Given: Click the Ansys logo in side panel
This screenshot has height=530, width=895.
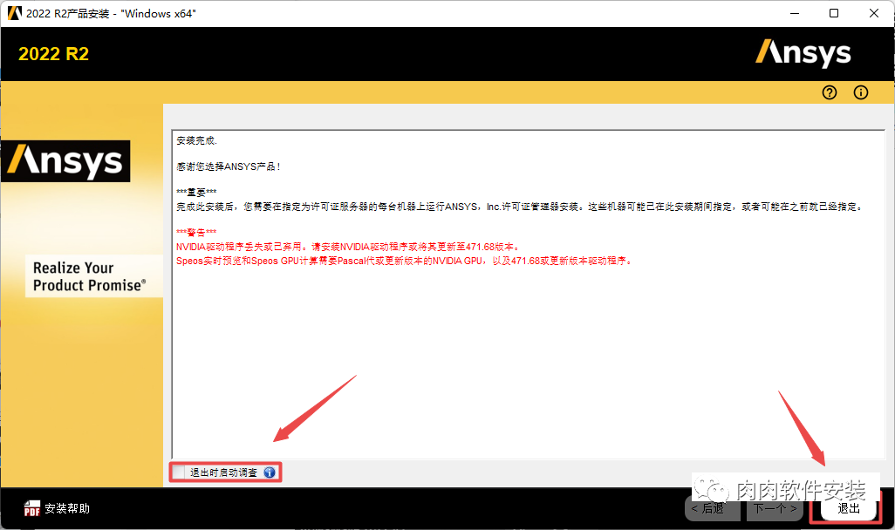Looking at the screenshot, I should pyautogui.click(x=65, y=161).
